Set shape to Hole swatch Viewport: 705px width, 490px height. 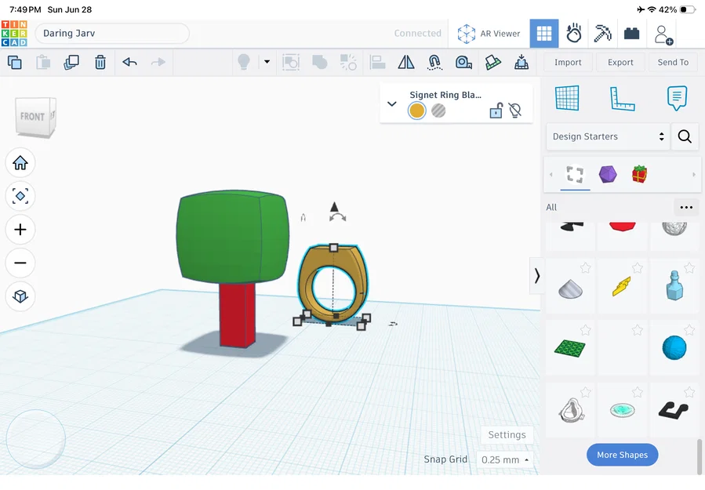click(x=438, y=111)
